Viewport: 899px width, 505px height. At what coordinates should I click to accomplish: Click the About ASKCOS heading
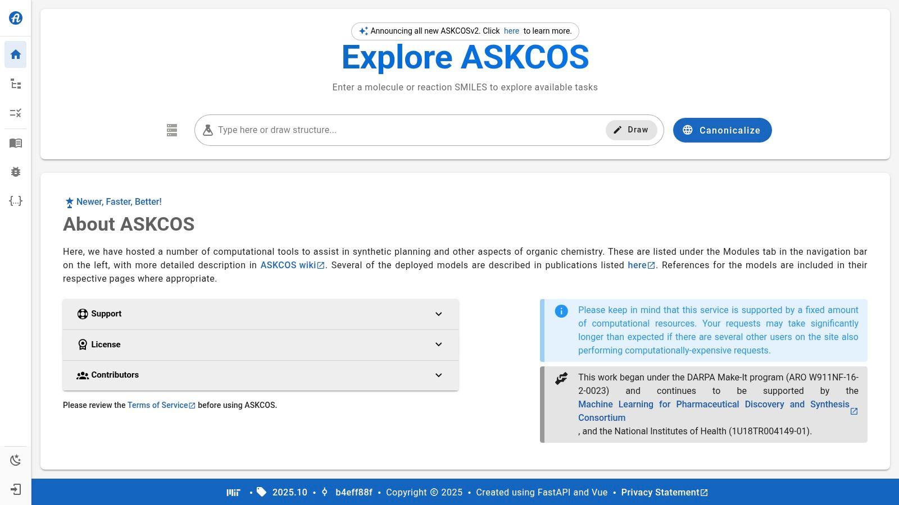tap(129, 224)
